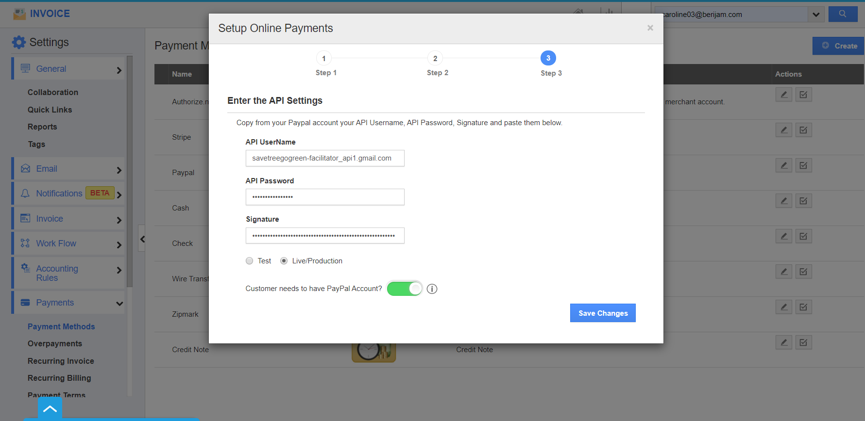This screenshot has height=421, width=865.
Task: Expand the General settings chevron
Action: pos(119,70)
